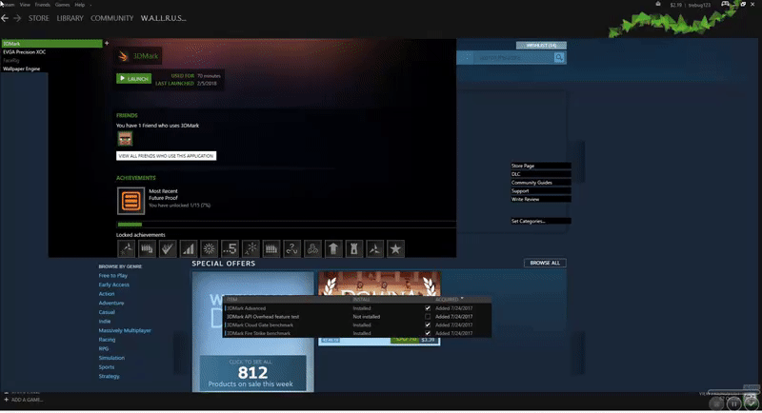The width and height of the screenshot is (762, 413).
Task: Click Add a Game at bottom left
Action: click(x=28, y=400)
